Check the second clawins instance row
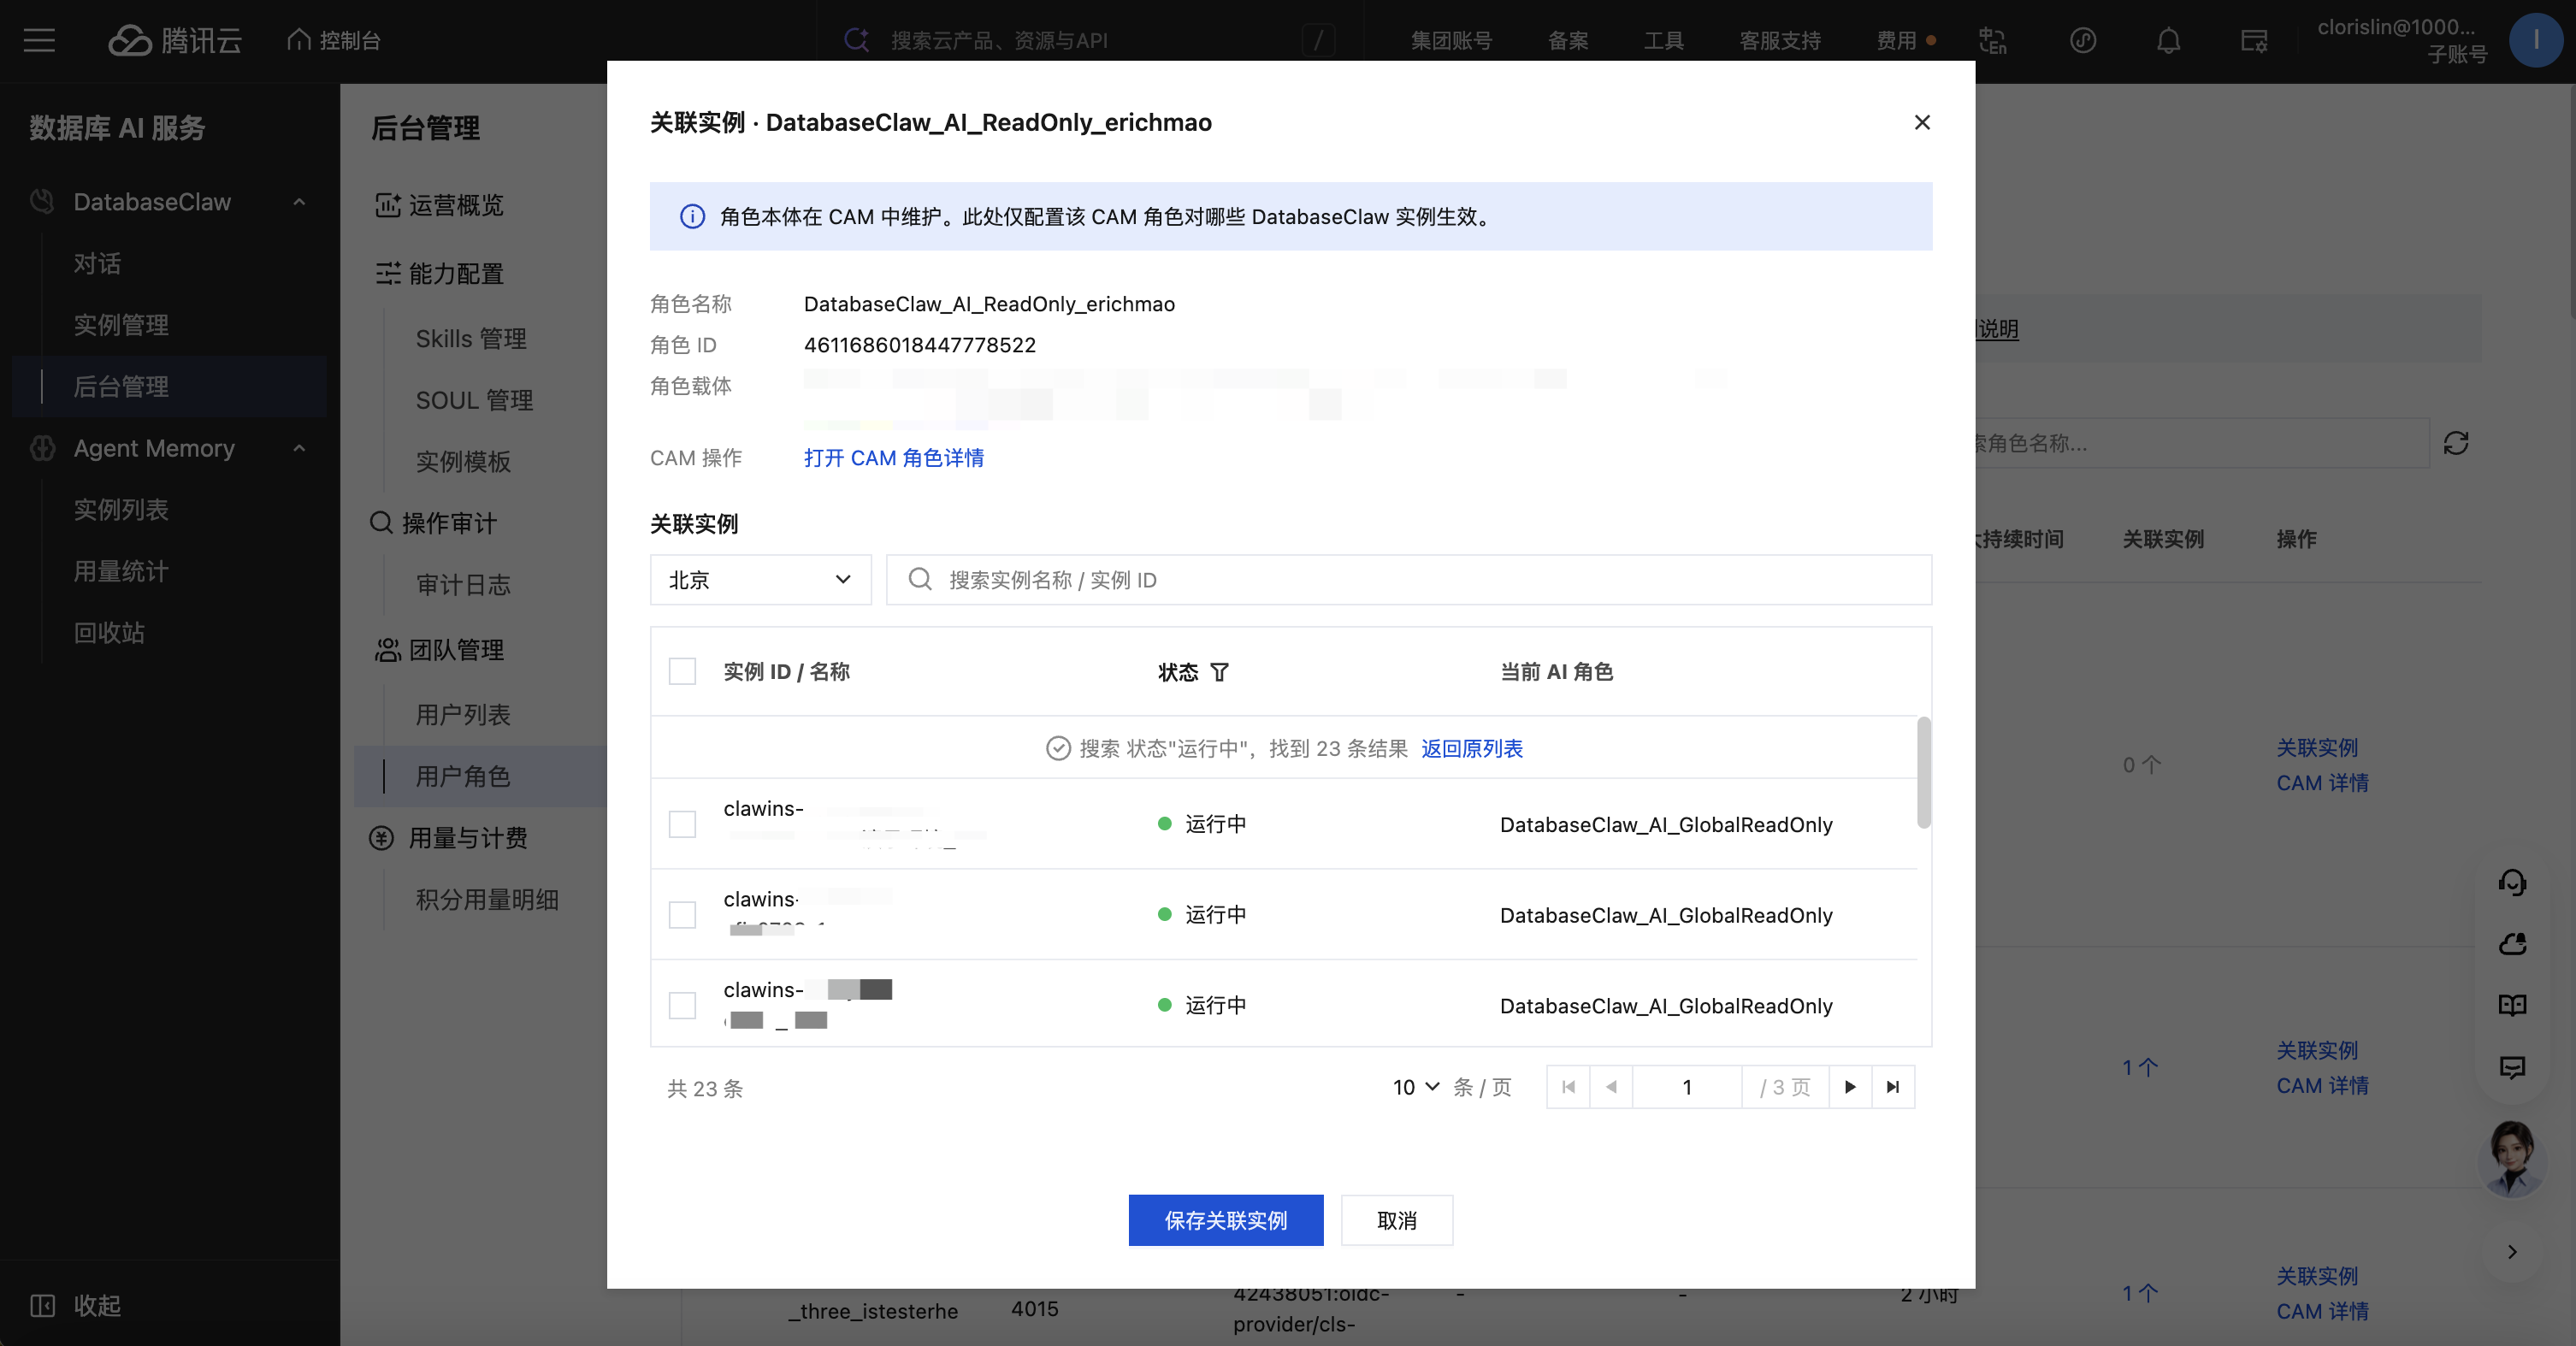The height and width of the screenshot is (1346, 2576). click(x=682, y=915)
